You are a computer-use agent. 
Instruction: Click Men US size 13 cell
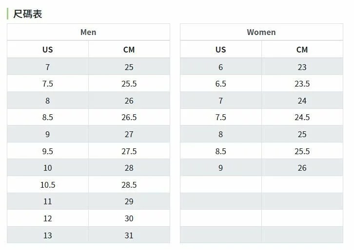[x=47, y=235]
